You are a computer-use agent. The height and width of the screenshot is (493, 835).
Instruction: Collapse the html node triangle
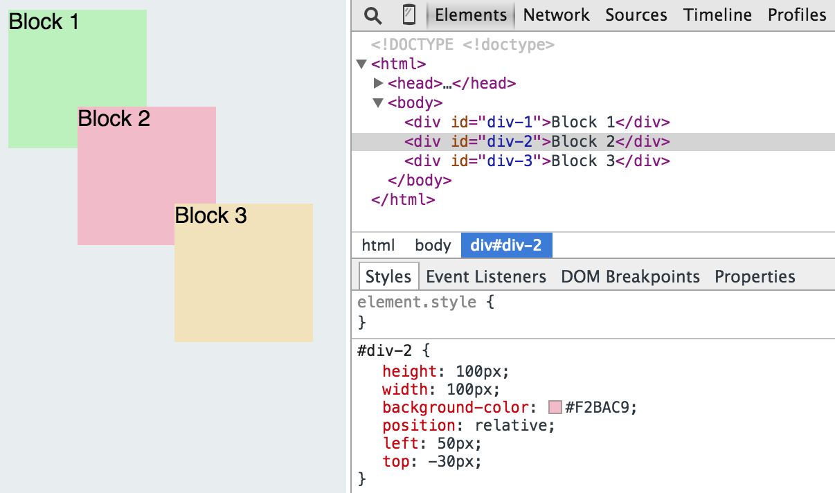click(361, 64)
